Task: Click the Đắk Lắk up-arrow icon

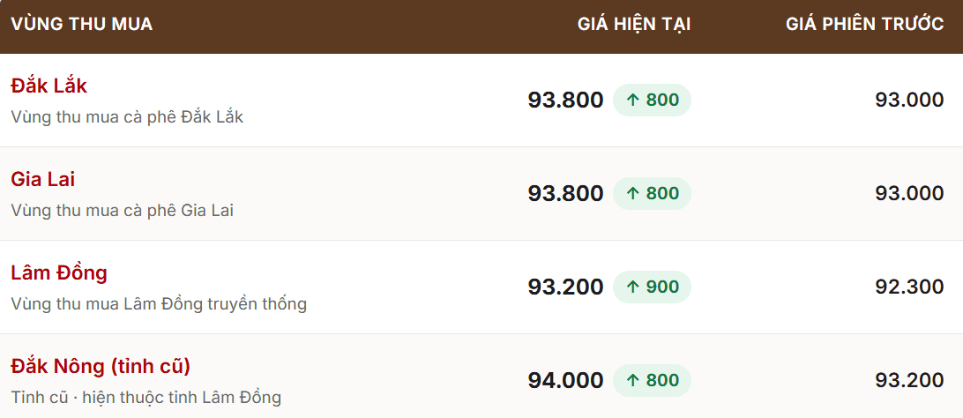Action: (633, 100)
